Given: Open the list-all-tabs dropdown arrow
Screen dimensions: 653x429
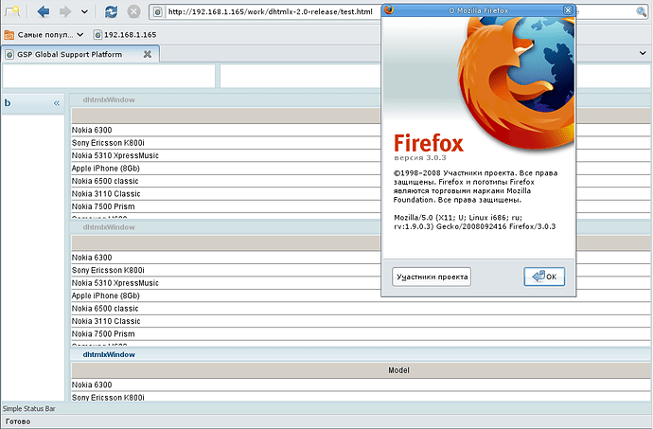Looking at the screenshot, I should 643,53.
